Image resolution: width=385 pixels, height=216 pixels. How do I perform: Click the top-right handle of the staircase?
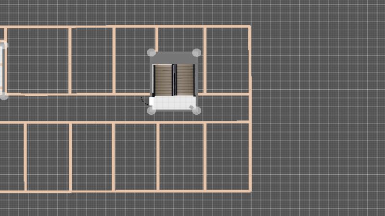pyautogui.click(x=196, y=52)
